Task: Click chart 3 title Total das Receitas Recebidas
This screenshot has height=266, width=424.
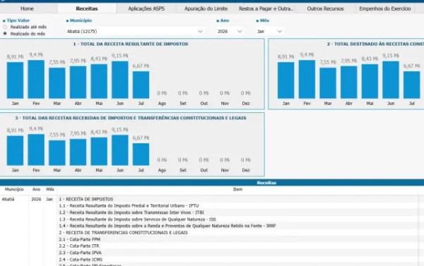Action: [x=131, y=118]
